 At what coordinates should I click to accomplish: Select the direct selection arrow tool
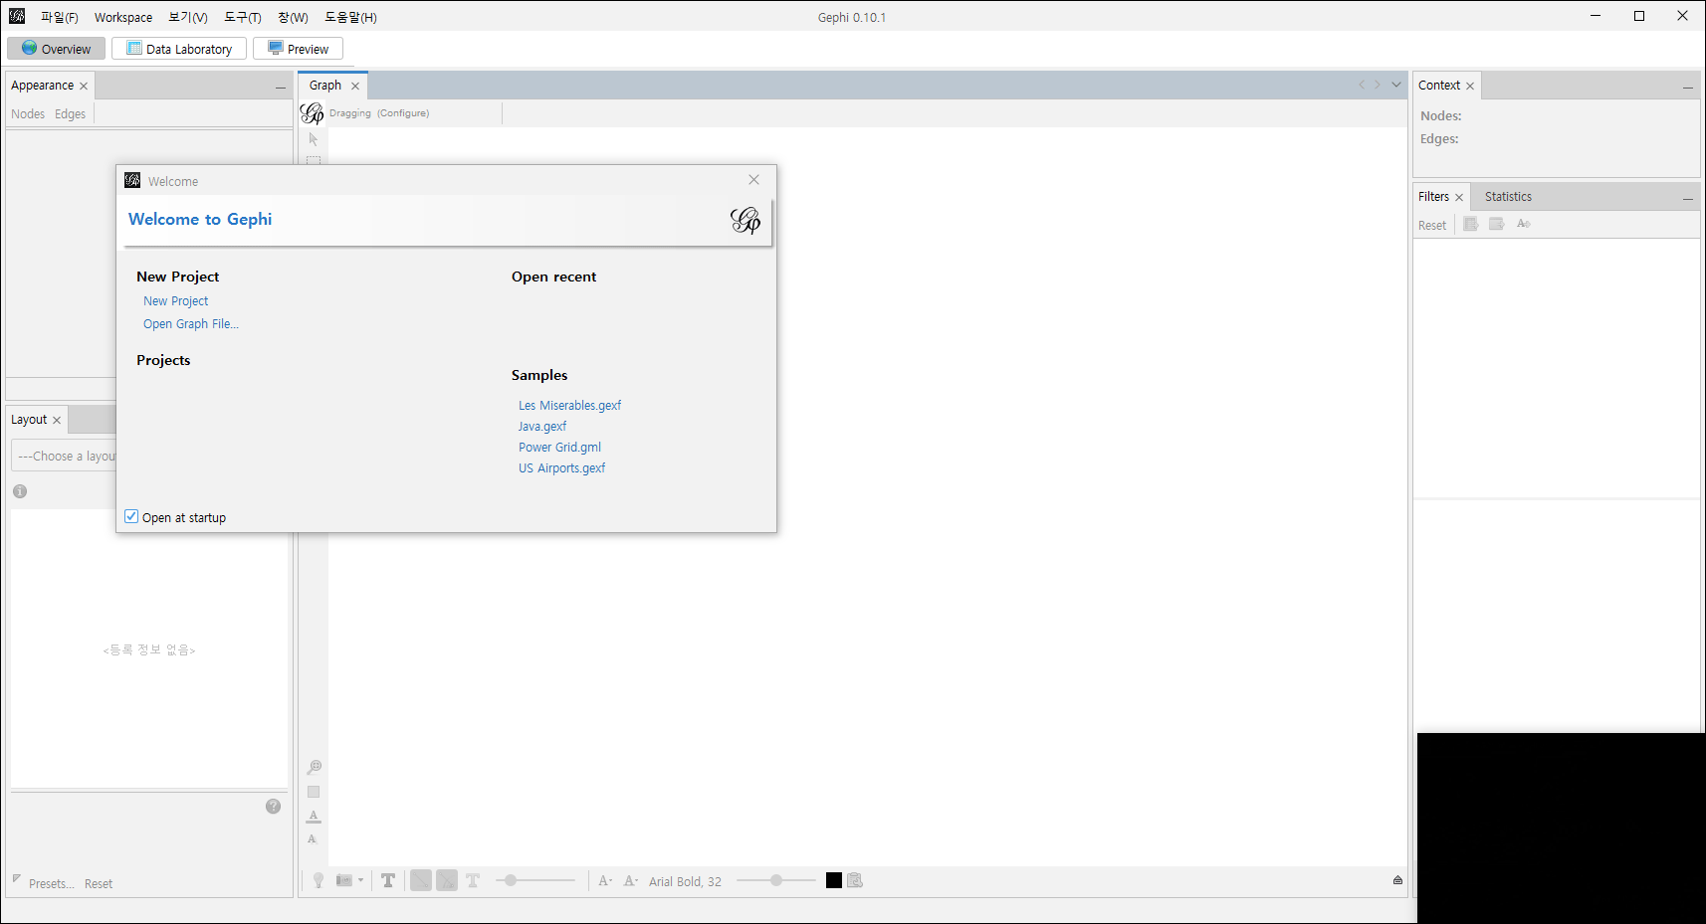click(314, 139)
